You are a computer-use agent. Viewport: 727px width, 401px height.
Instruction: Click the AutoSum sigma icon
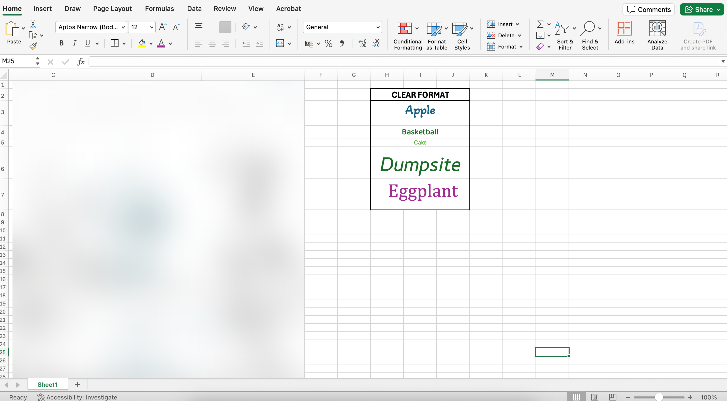click(x=540, y=24)
